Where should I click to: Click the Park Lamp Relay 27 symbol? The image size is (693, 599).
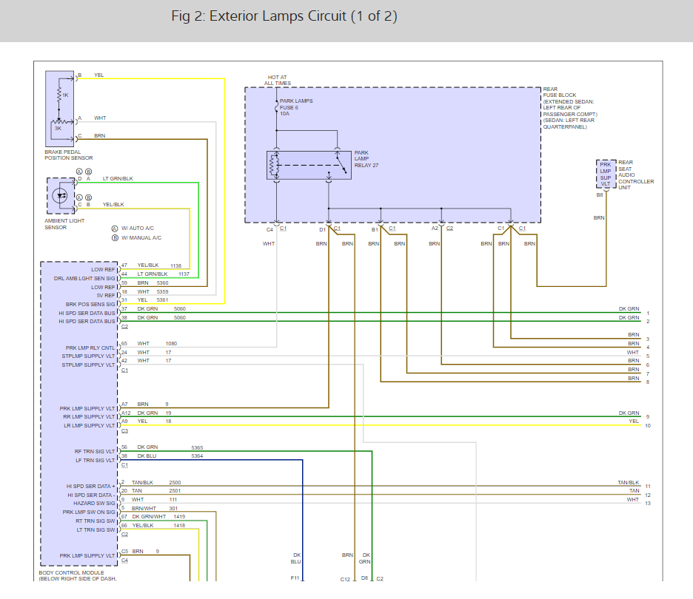(x=309, y=166)
